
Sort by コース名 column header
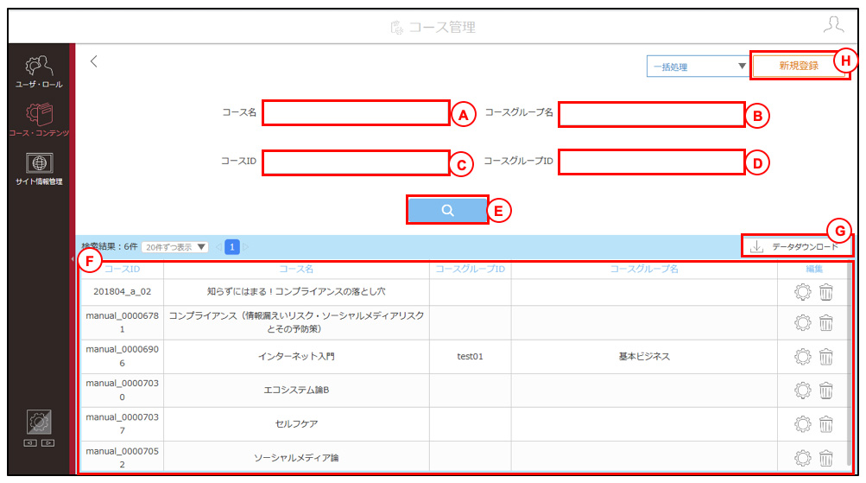pyautogui.click(x=296, y=269)
